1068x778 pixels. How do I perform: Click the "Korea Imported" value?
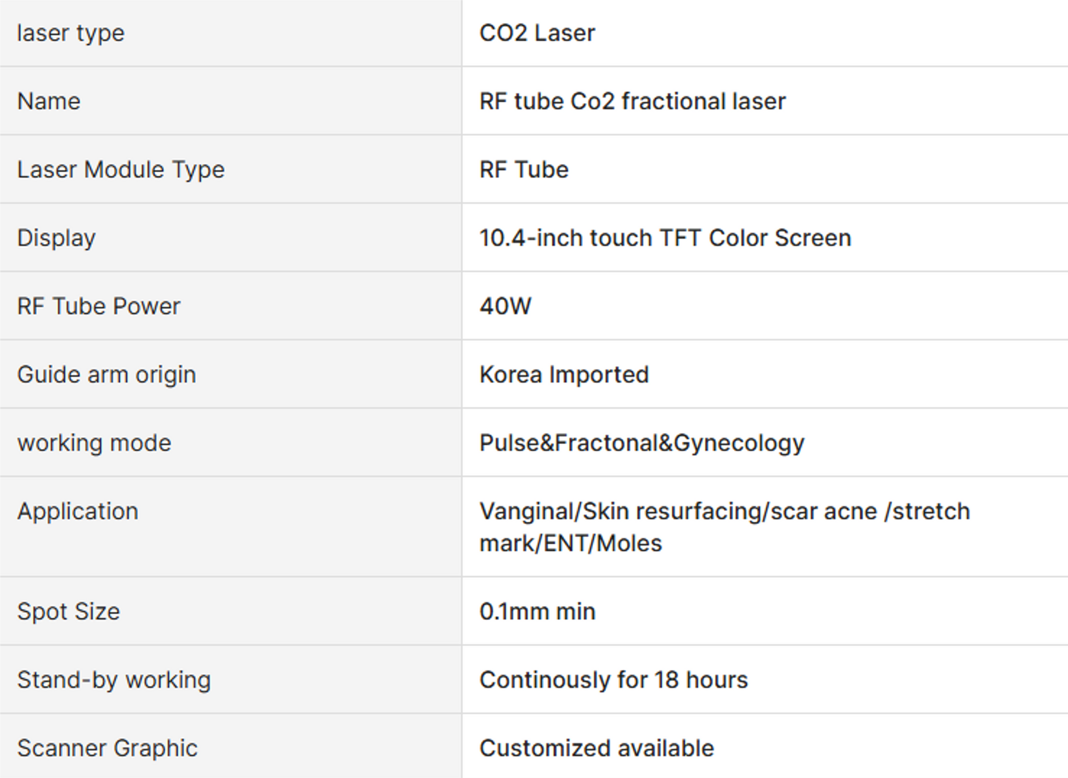(x=564, y=375)
